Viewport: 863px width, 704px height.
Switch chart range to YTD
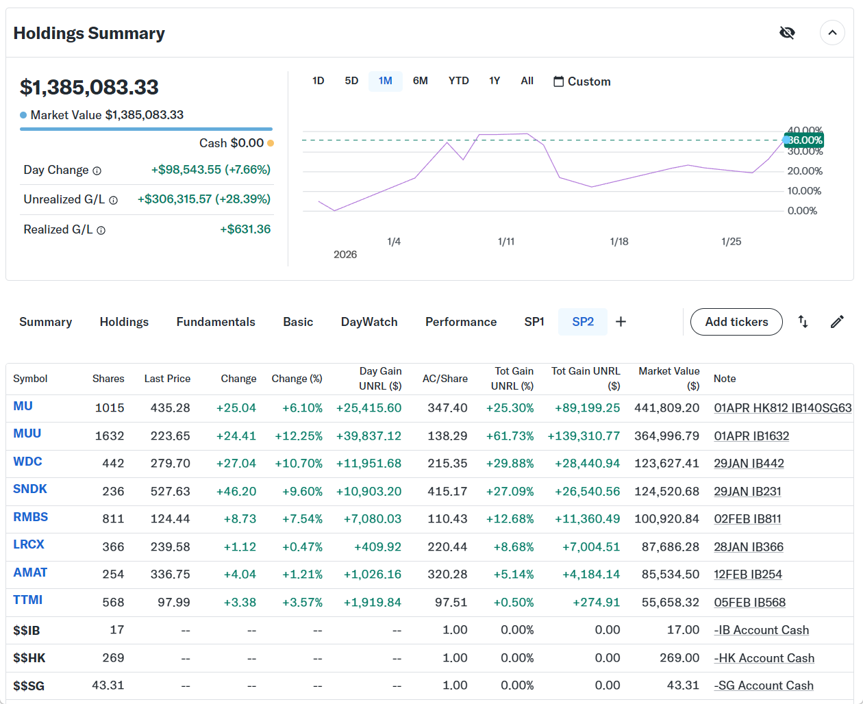(x=458, y=81)
